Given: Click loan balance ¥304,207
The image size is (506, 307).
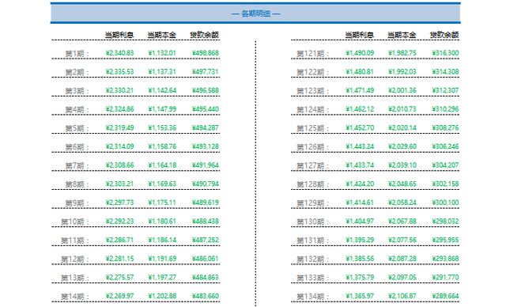Looking at the screenshot, I should pos(445,165).
